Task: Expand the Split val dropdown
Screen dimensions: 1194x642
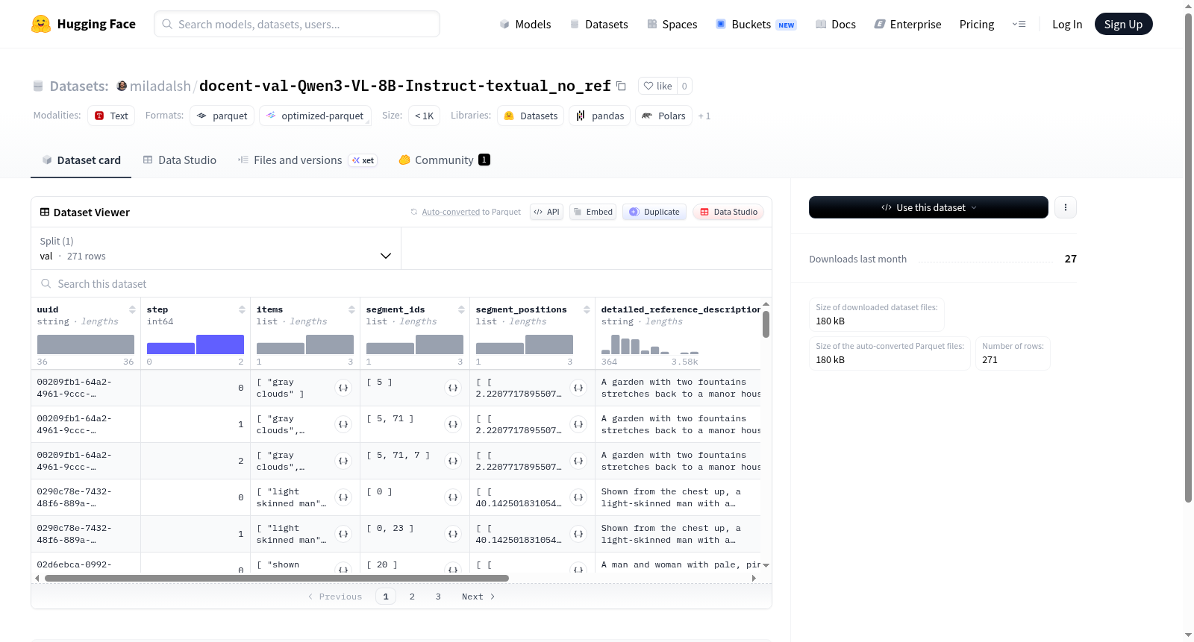Action: [x=216, y=248]
